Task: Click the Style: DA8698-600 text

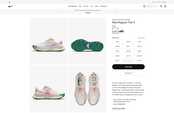Action: pyautogui.click(x=119, y=104)
